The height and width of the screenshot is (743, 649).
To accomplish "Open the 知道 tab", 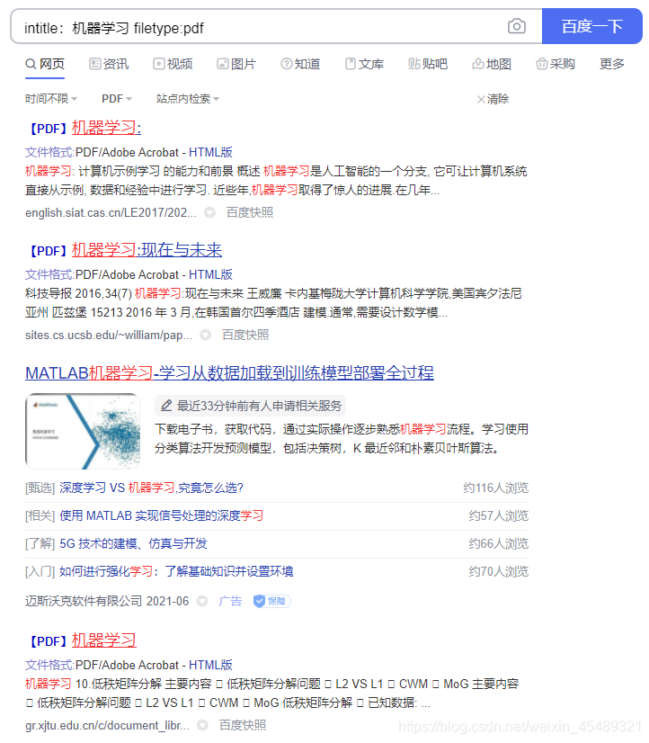I will point(300,64).
